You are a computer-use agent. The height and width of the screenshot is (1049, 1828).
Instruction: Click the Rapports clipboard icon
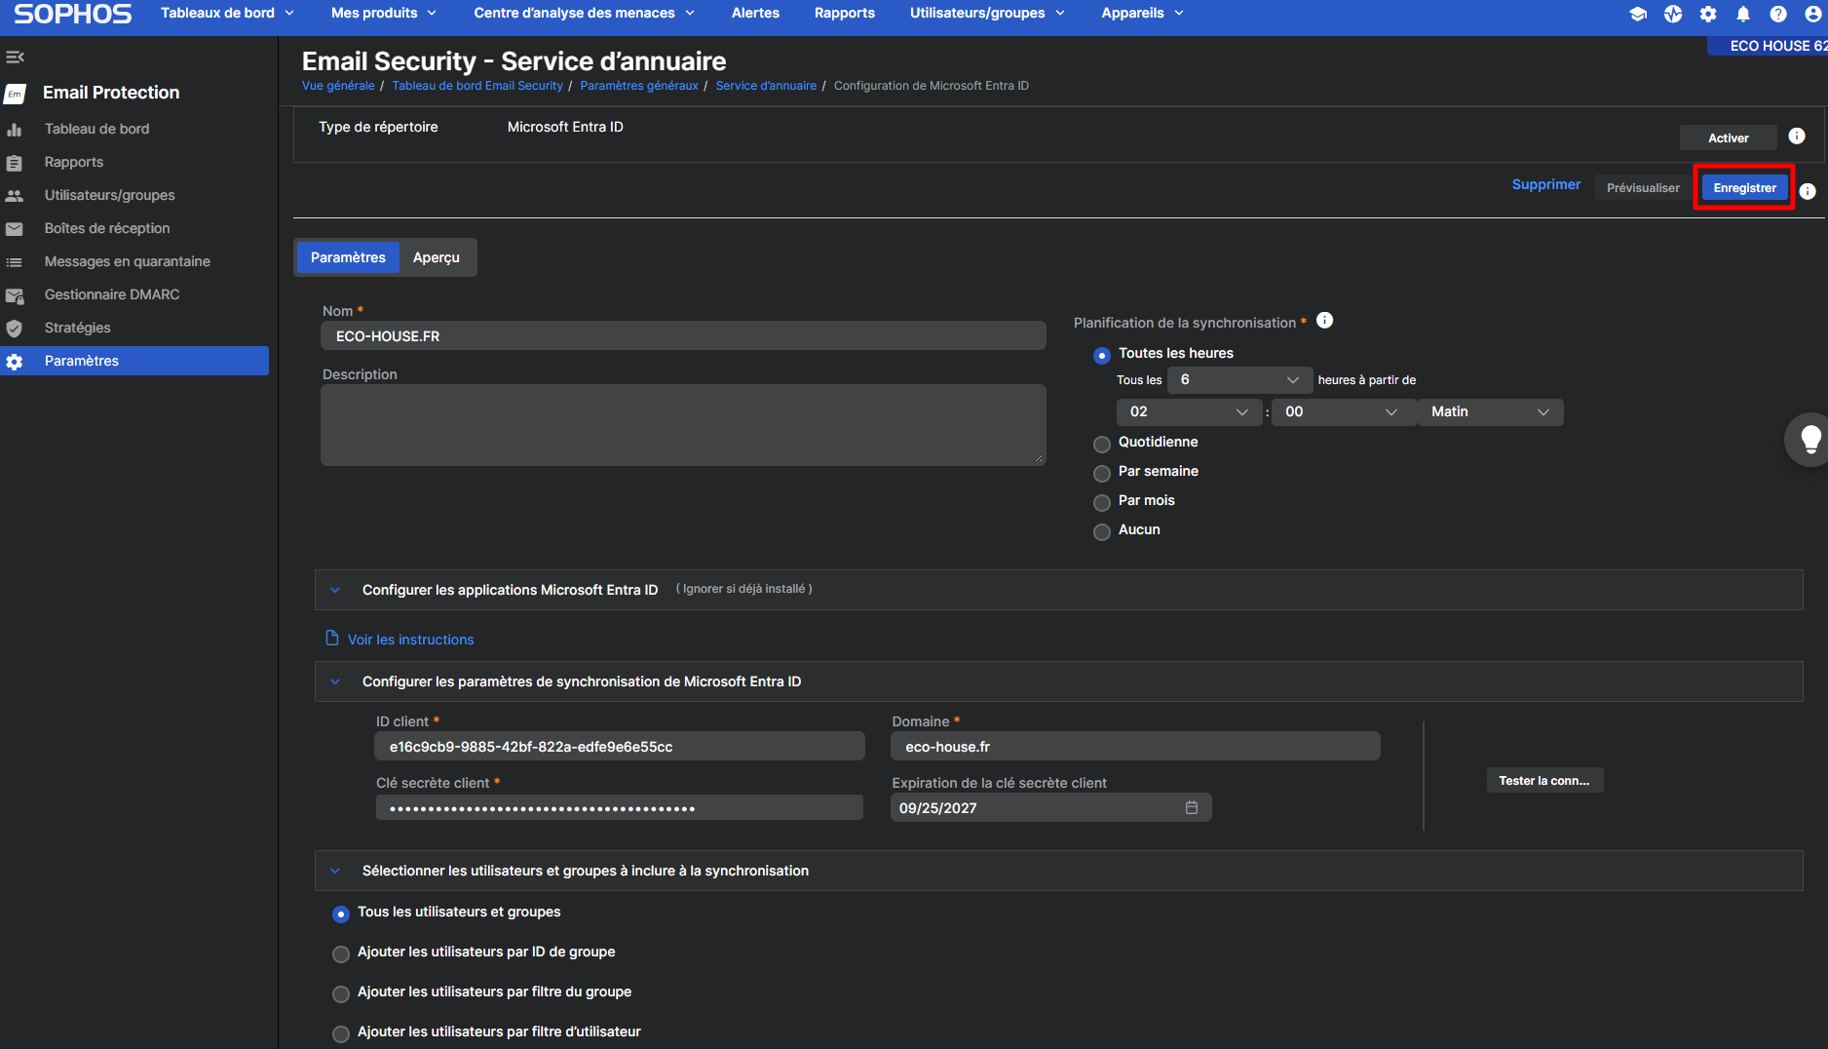pyautogui.click(x=15, y=163)
